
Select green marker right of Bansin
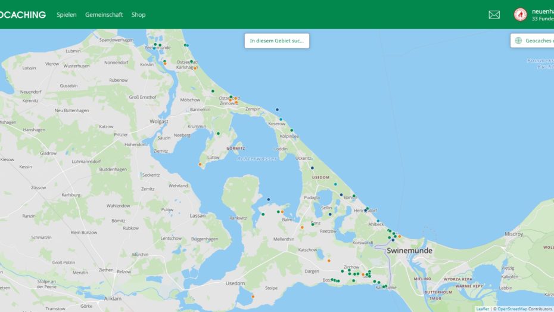click(354, 196)
